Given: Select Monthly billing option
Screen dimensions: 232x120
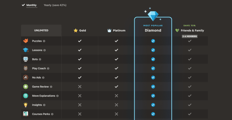Looking at the screenshot, I should 29,5.
